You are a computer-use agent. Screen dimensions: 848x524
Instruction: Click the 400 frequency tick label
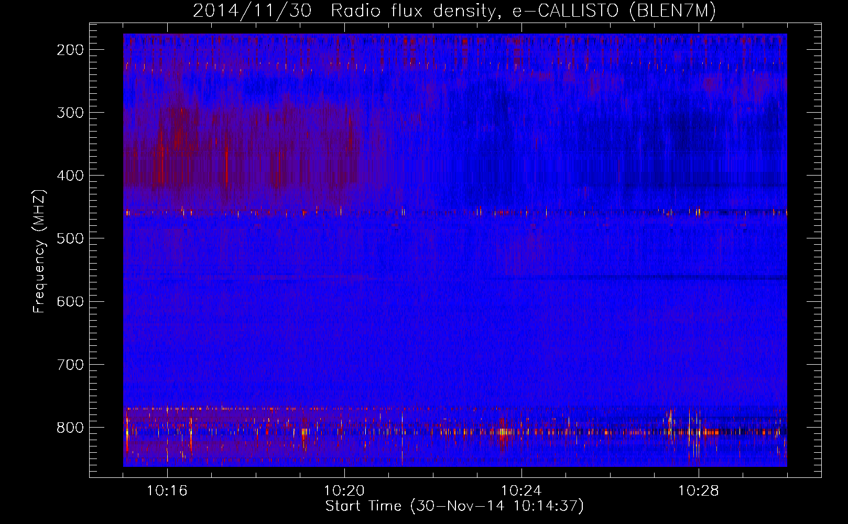tap(70, 176)
